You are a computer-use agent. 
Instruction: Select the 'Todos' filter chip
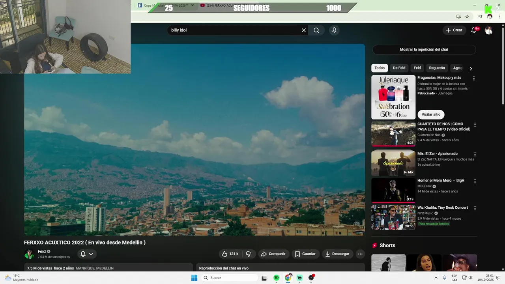tap(380, 68)
